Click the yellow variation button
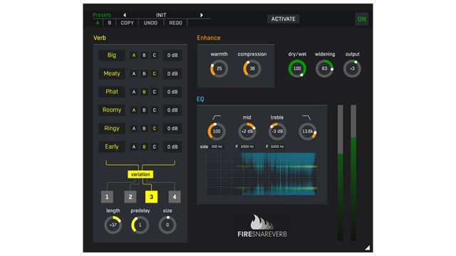 tap(140, 174)
